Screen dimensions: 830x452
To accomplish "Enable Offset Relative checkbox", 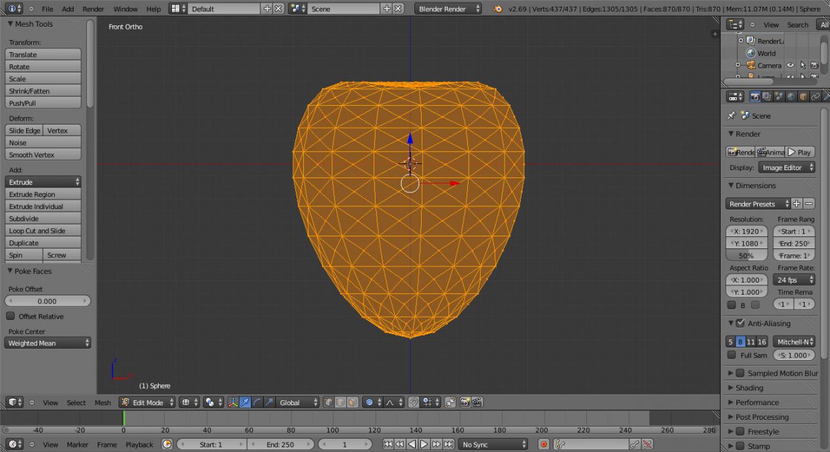I will click(x=10, y=316).
